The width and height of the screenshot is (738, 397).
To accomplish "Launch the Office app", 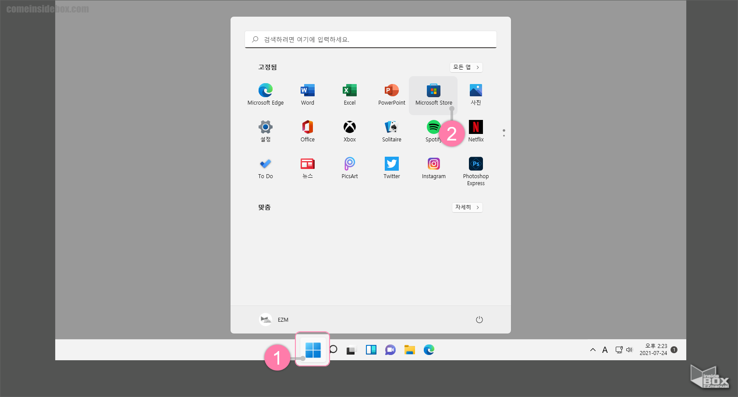I will pyautogui.click(x=308, y=131).
